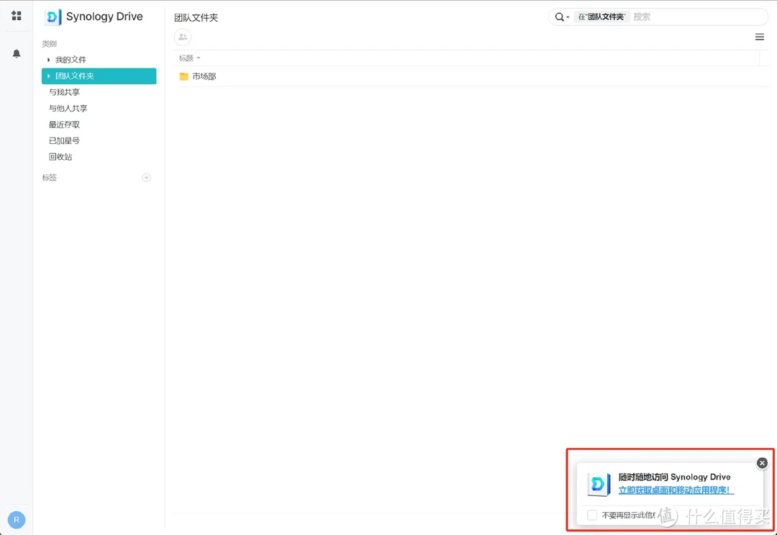The image size is (777, 535).
Task: Click link 立即获取桌面和移动应用程序
Action: [x=676, y=490]
